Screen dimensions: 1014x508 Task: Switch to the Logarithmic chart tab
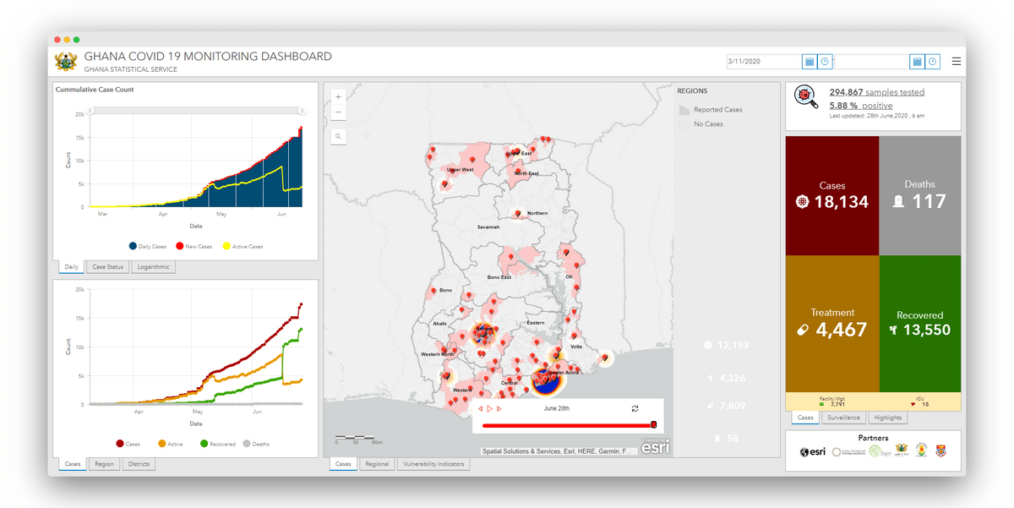coord(153,267)
